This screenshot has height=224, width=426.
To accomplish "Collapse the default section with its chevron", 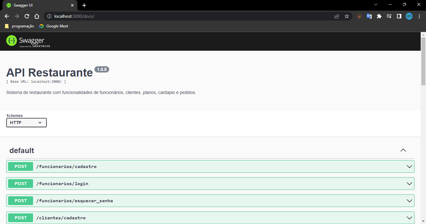I will 403,150.
